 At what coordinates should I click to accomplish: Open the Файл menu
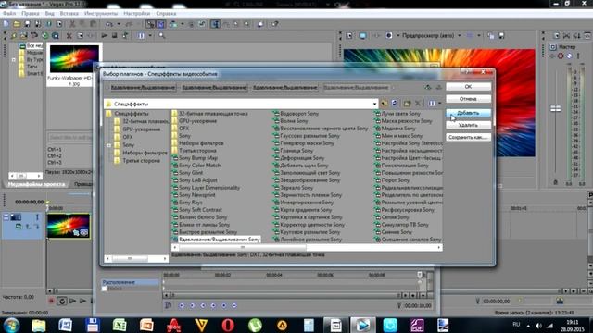(9, 13)
